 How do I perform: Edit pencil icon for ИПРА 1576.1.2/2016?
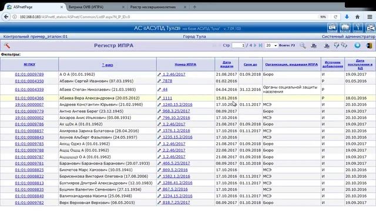159,131
